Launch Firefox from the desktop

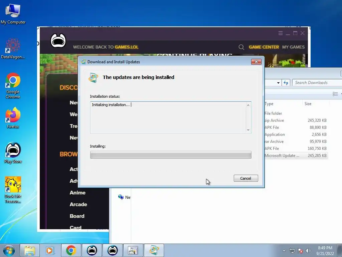click(13, 118)
